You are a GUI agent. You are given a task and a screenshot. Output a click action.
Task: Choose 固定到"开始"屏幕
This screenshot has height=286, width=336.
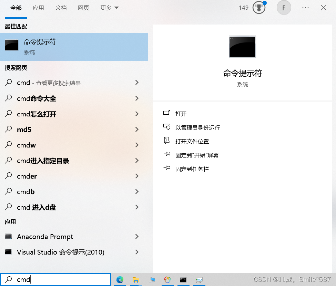point(191,155)
